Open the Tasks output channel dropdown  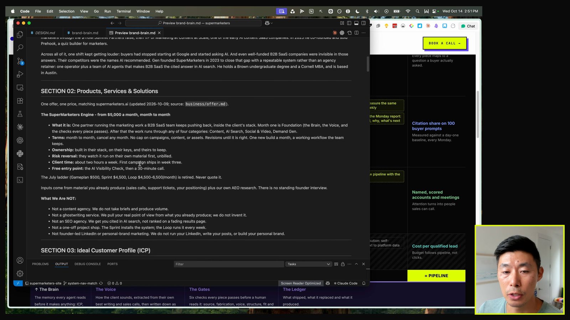point(309,264)
